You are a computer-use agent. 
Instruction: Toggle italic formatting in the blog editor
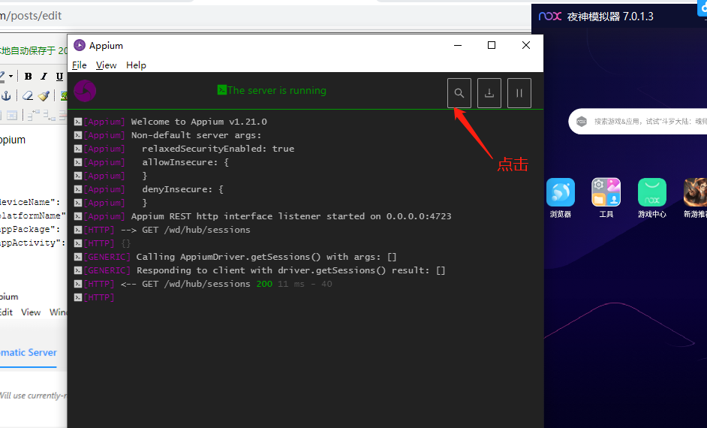point(44,77)
